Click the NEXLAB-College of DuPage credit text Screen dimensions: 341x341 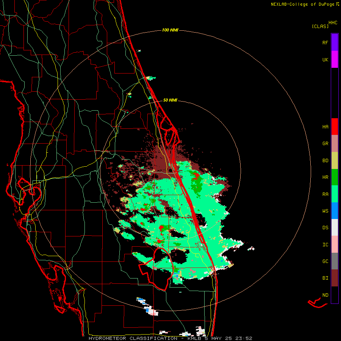pos(302,4)
